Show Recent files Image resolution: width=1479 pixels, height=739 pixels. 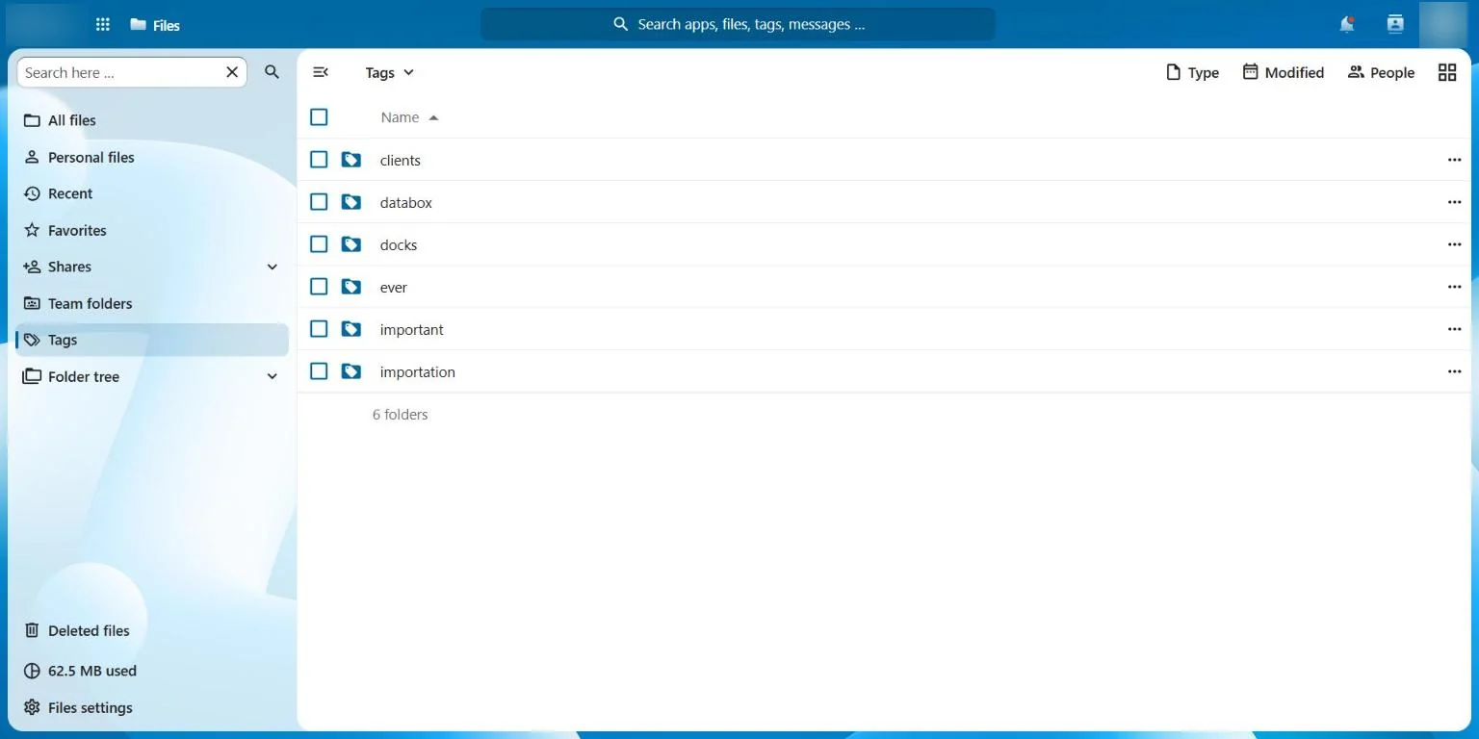pos(152,193)
